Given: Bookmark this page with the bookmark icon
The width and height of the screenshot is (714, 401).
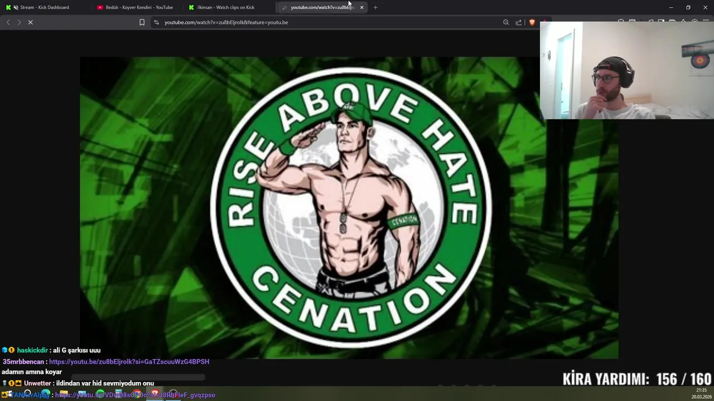Looking at the screenshot, I should (x=142, y=22).
